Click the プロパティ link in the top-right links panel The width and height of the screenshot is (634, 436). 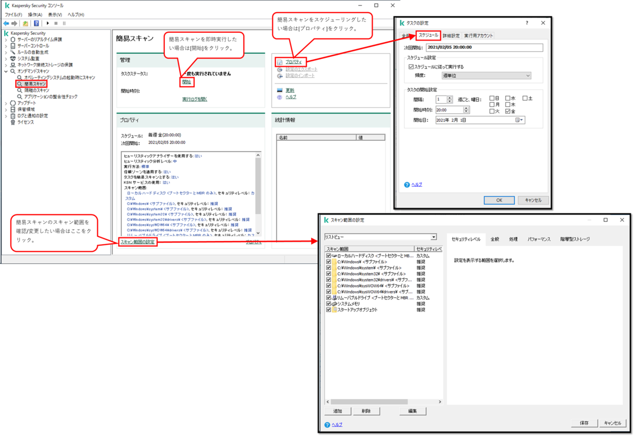coord(294,62)
